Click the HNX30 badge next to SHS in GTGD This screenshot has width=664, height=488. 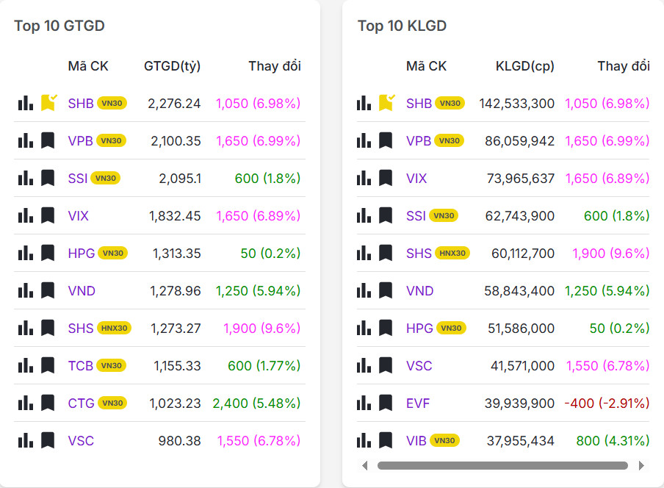point(114,328)
